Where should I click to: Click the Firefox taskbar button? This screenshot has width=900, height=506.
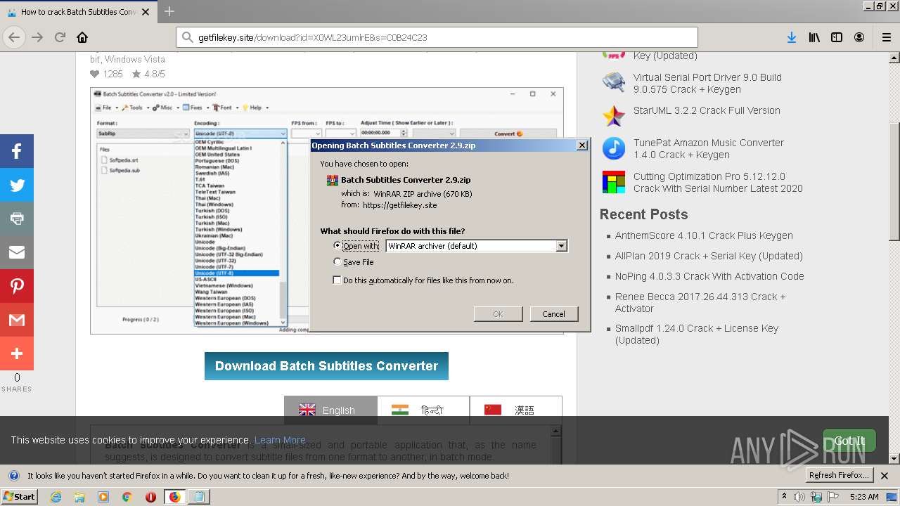coord(174,497)
